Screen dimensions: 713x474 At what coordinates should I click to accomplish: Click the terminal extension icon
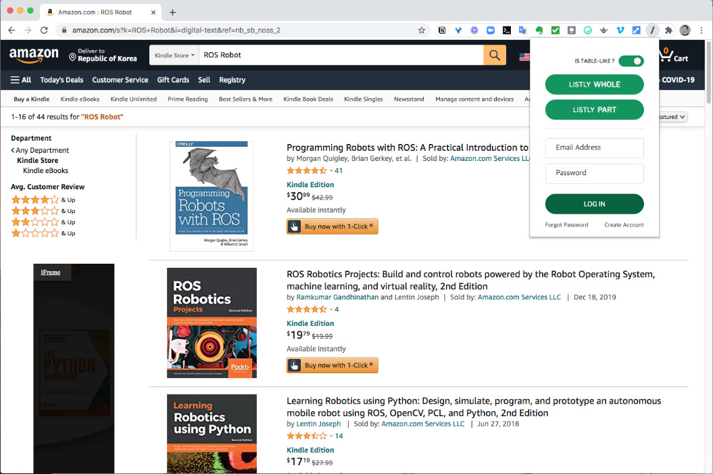coord(507,30)
